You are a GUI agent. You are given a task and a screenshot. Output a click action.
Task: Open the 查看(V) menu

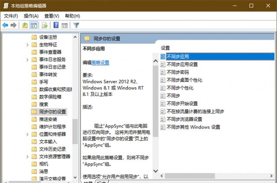pos(52,16)
